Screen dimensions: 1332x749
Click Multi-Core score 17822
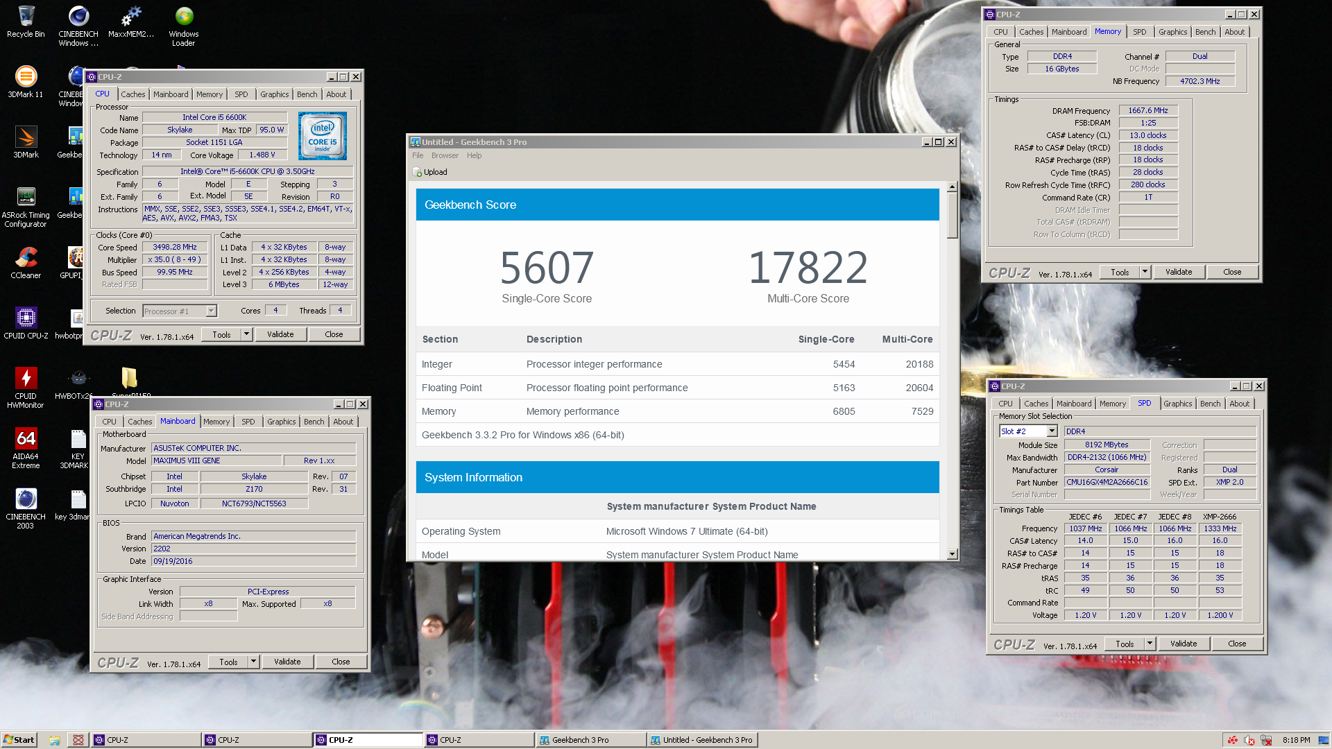click(x=808, y=268)
